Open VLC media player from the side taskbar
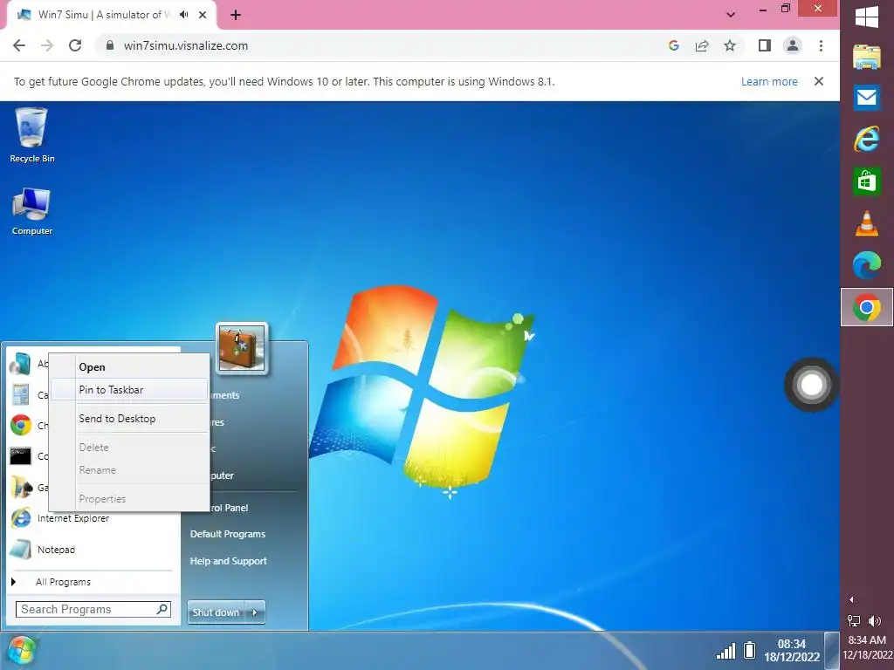894x670 pixels. (x=867, y=223)
